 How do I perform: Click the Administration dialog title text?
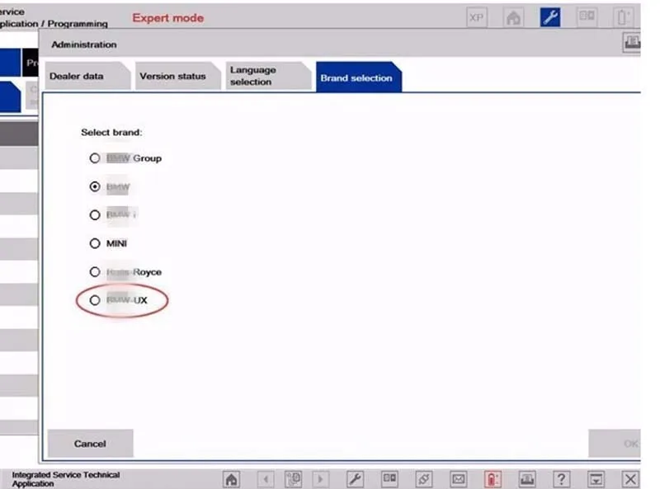coord(84,45)
